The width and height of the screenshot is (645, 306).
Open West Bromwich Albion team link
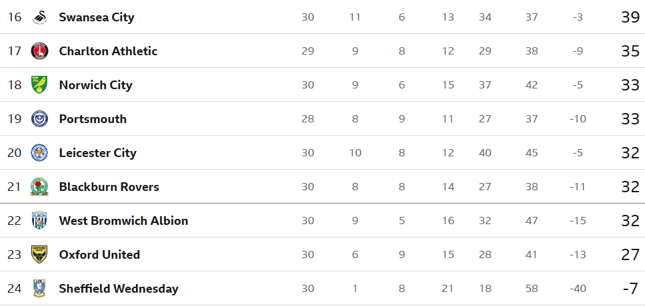point(123,221)
